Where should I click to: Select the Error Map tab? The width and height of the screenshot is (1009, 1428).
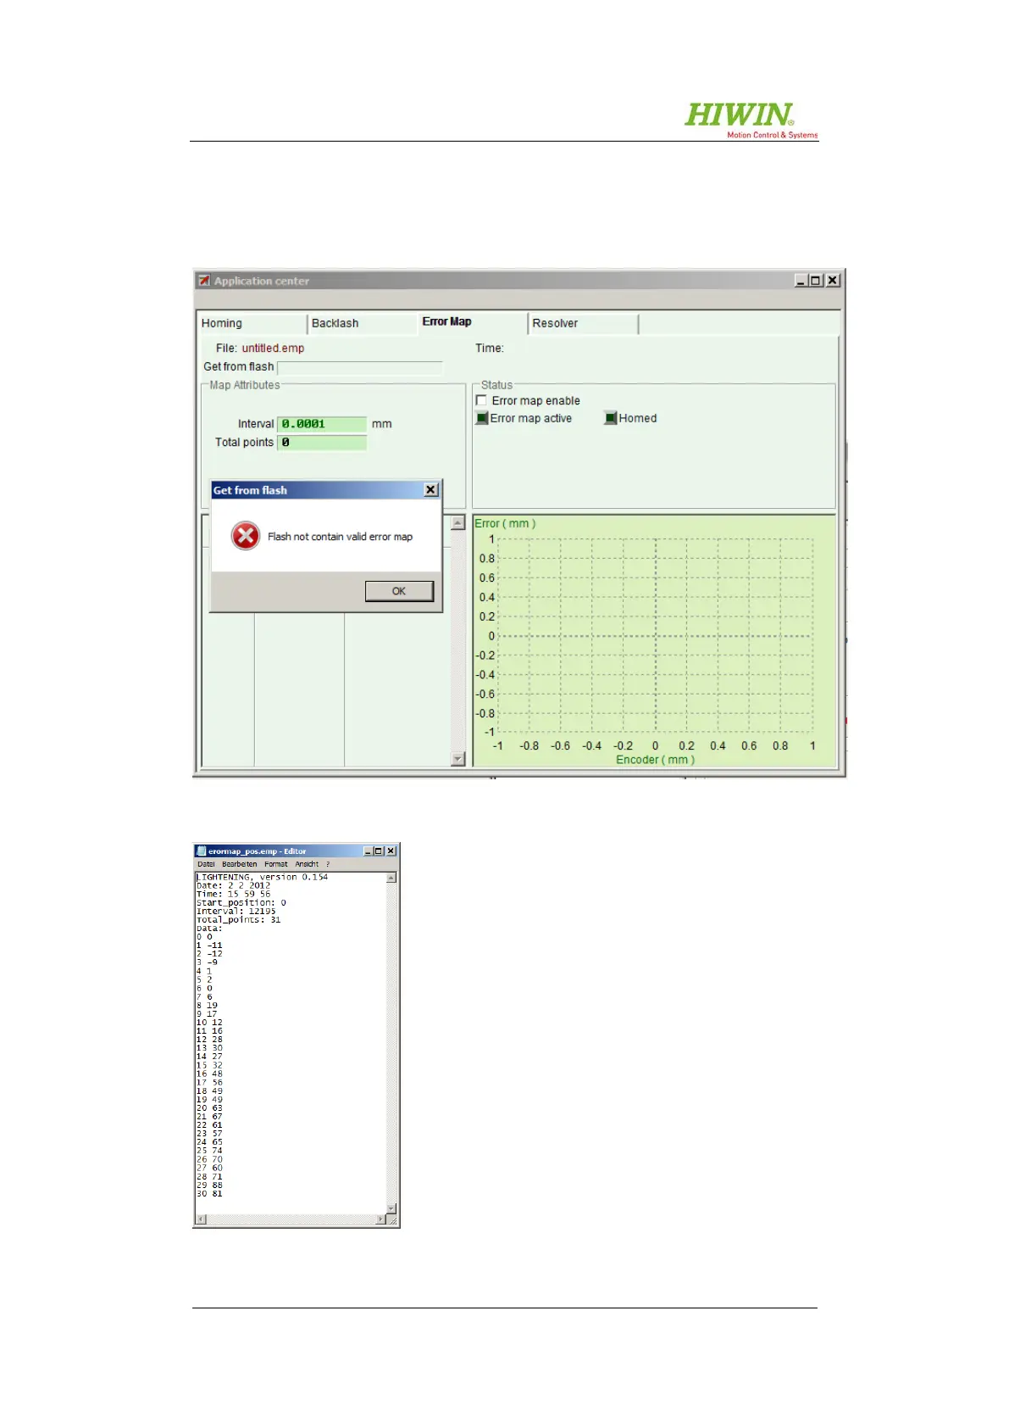coord(473,322)
